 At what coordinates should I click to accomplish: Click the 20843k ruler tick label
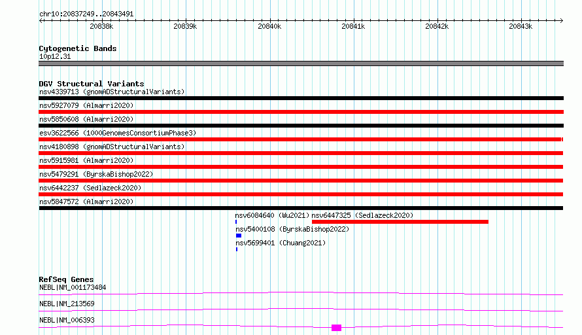[x=521, y=26]
